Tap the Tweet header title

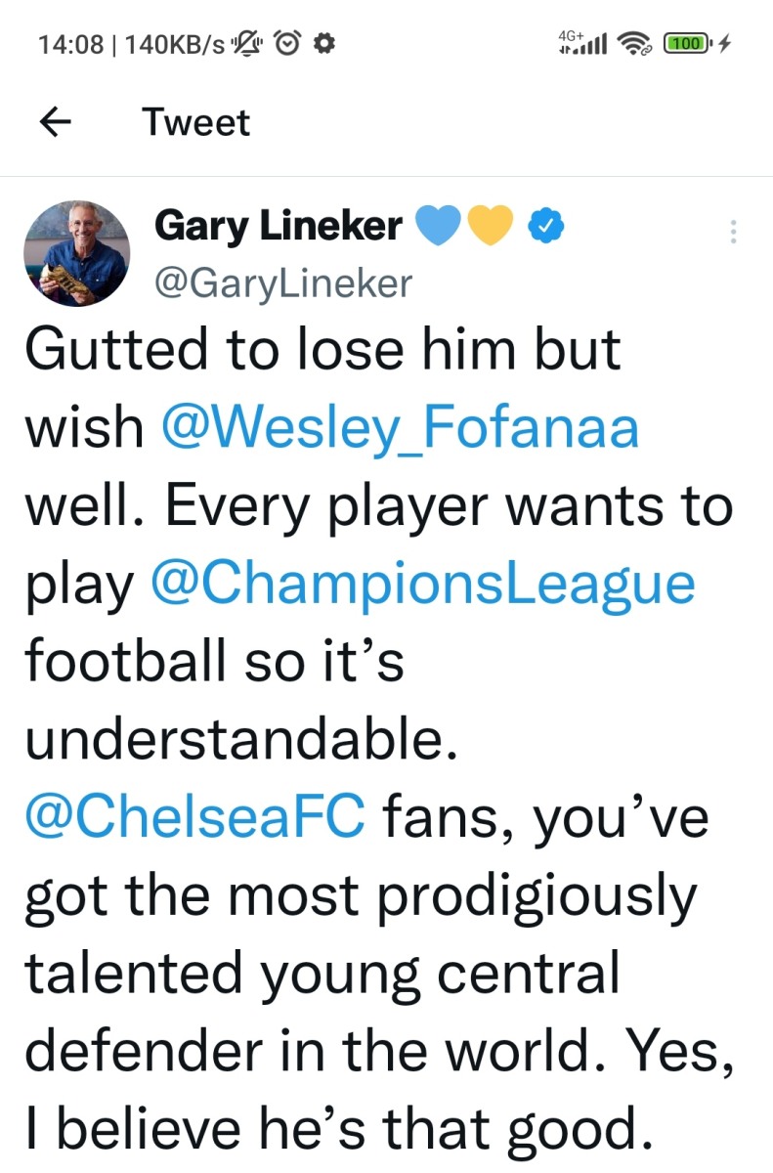195,122
